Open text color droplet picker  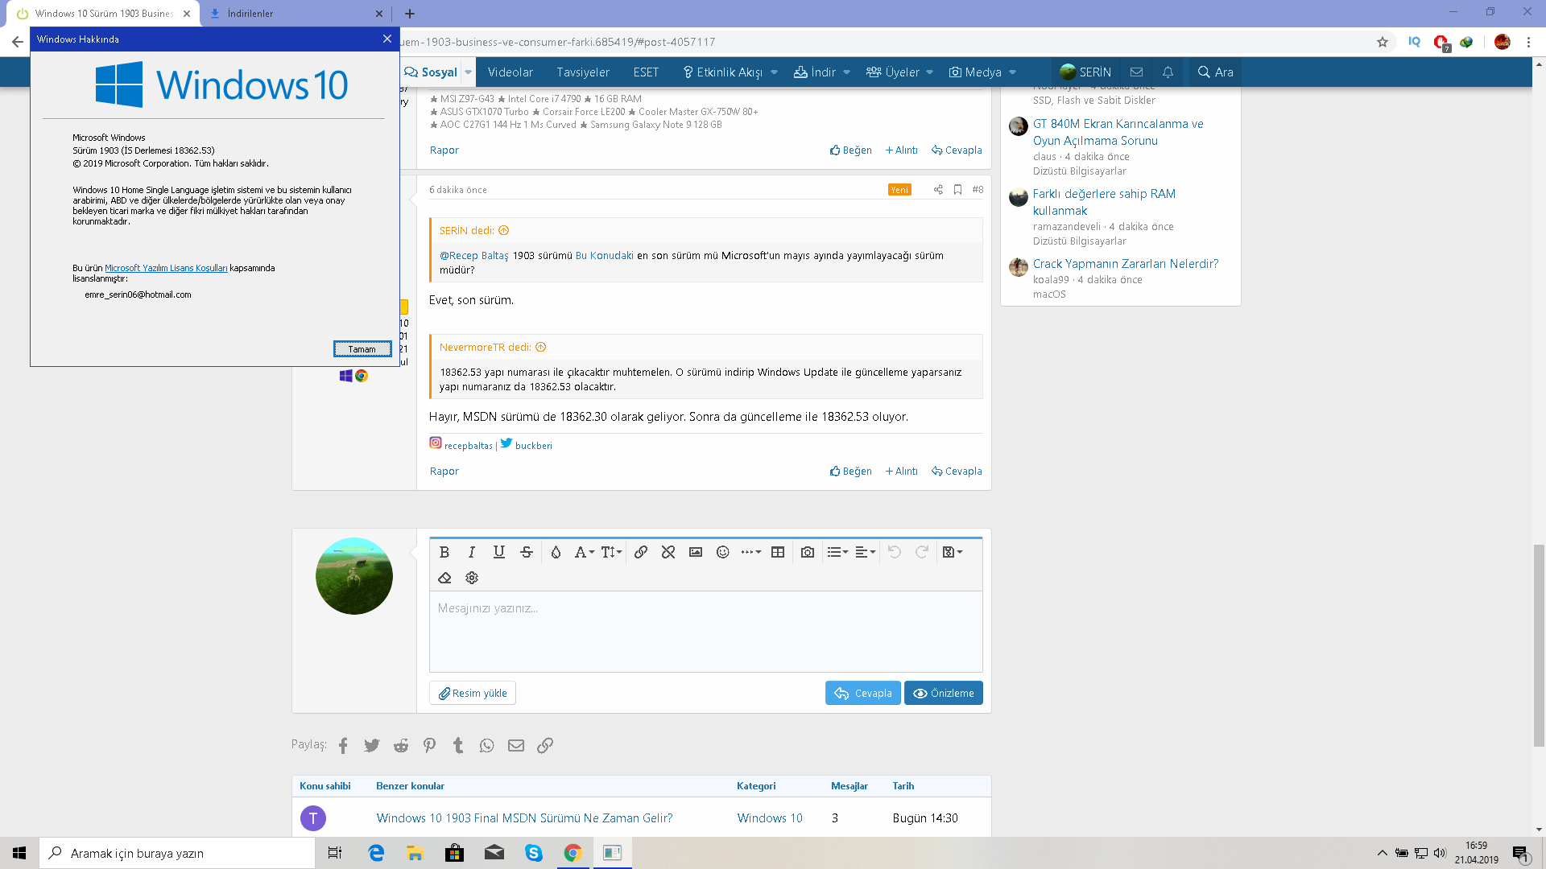click(556, 552)
